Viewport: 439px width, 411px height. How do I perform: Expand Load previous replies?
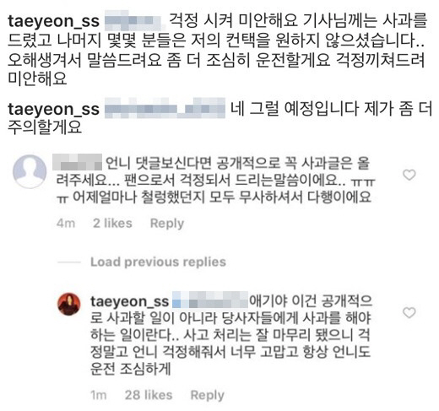(158, 262)
